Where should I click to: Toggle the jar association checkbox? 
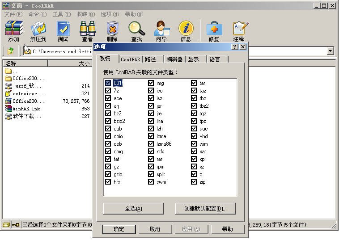click(151, 106)
